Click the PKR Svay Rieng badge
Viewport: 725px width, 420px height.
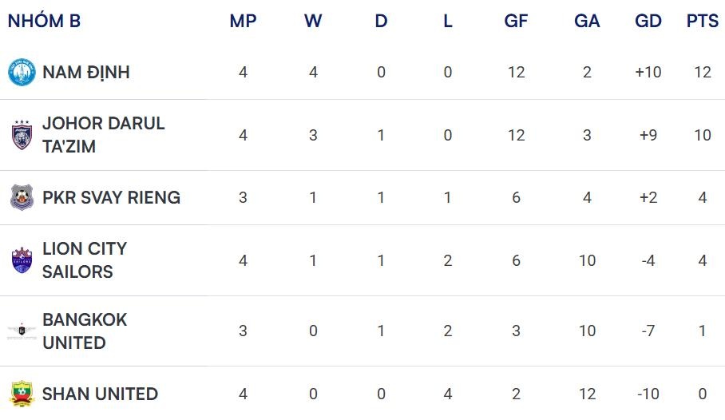(x=22, y=197)
